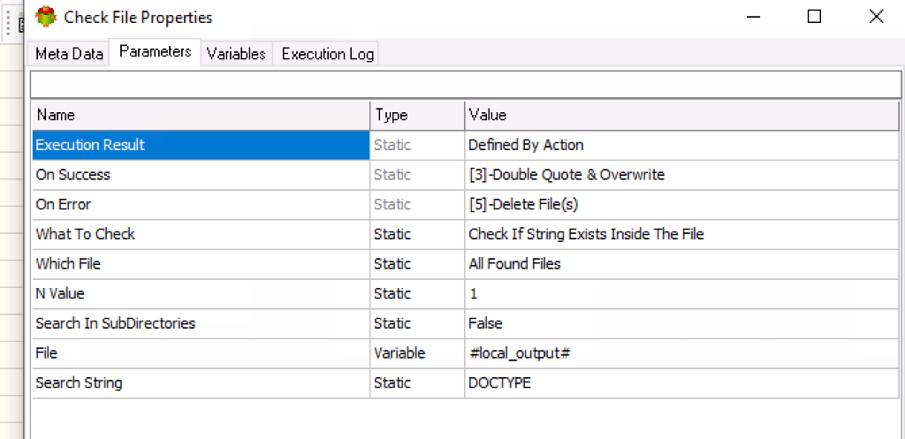Minimize the Check File Properties window

pos(752,17)
